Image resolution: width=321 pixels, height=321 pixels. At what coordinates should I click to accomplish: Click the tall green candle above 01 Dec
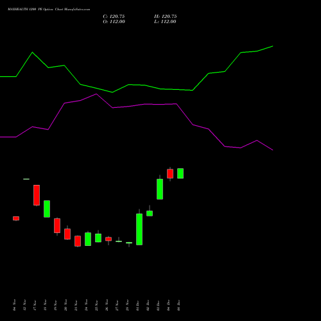pos(139,229)
